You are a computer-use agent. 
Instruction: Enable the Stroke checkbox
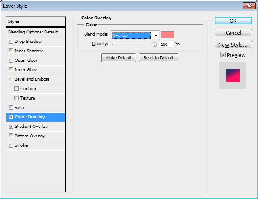pyautogui.click(x=11, y=145)
